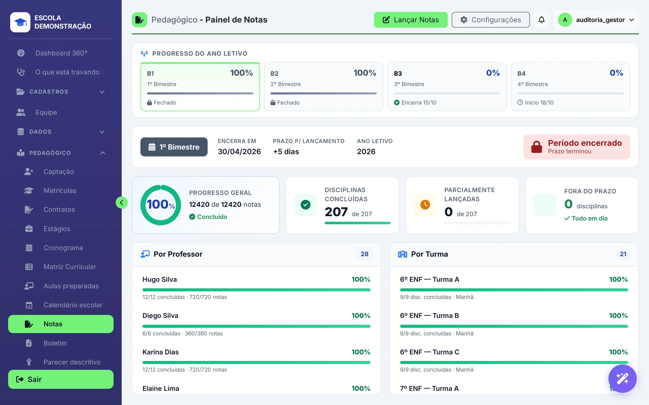Image resolution: width=649 pixels, height=405 pixels.
Task: Click the Equipe people icon
Action: coord(21,112)
